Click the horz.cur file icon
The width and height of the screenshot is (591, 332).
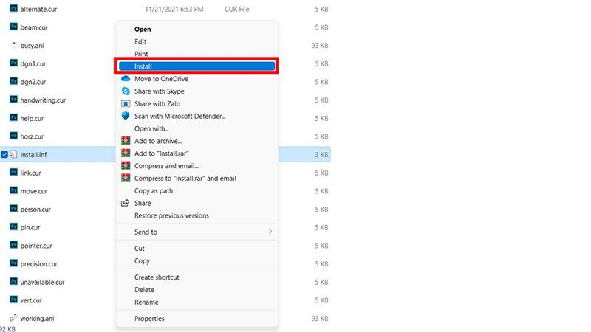(x=13, y=136)
